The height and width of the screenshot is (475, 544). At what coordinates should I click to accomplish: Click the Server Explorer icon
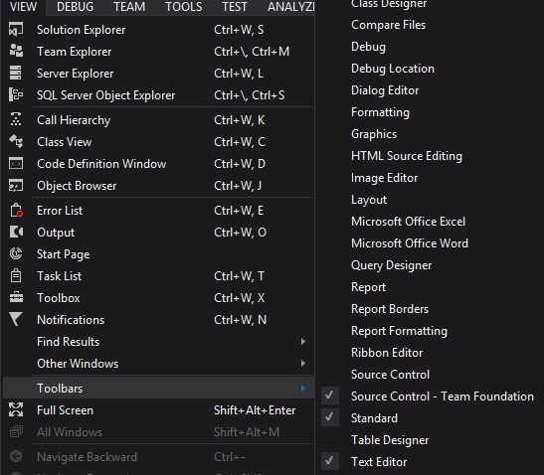click(15, 74)
